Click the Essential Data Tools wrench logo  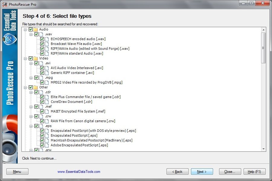(x=10, y=39)
